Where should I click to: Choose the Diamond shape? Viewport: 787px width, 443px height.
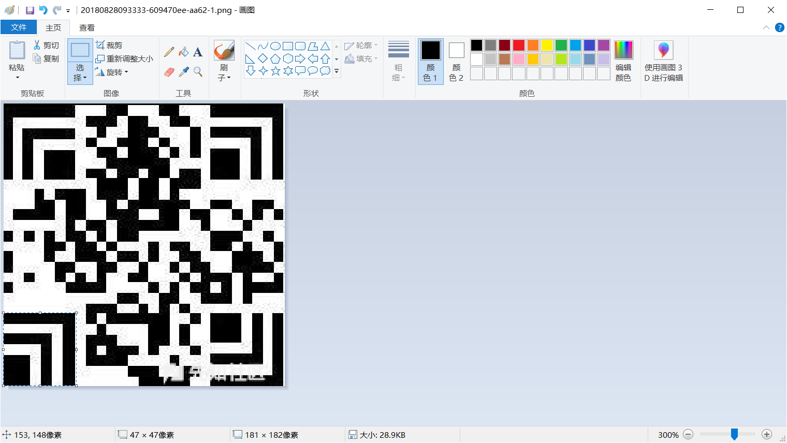click(263, 58)
